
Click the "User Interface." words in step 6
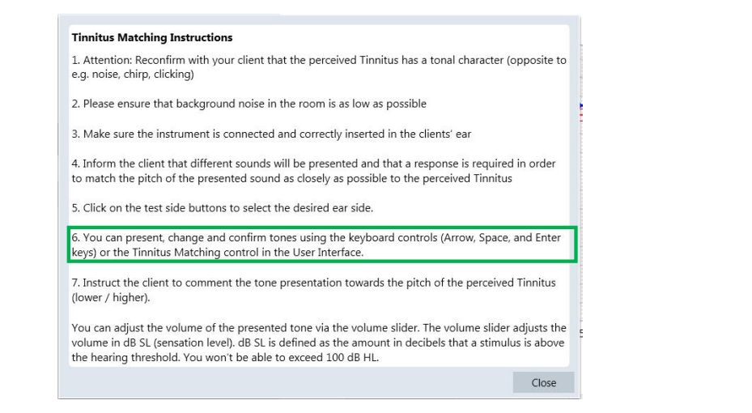coord(328,253)
